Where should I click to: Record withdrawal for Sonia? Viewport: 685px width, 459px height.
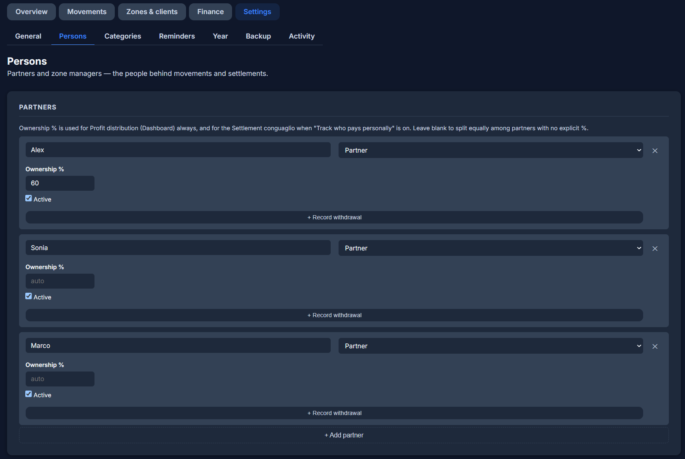tap(334, 315)
